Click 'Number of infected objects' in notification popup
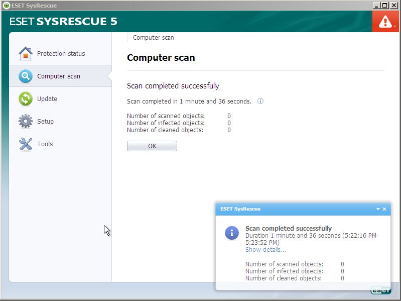Viewport: 401px width, 301px height. tap(284, 271)
